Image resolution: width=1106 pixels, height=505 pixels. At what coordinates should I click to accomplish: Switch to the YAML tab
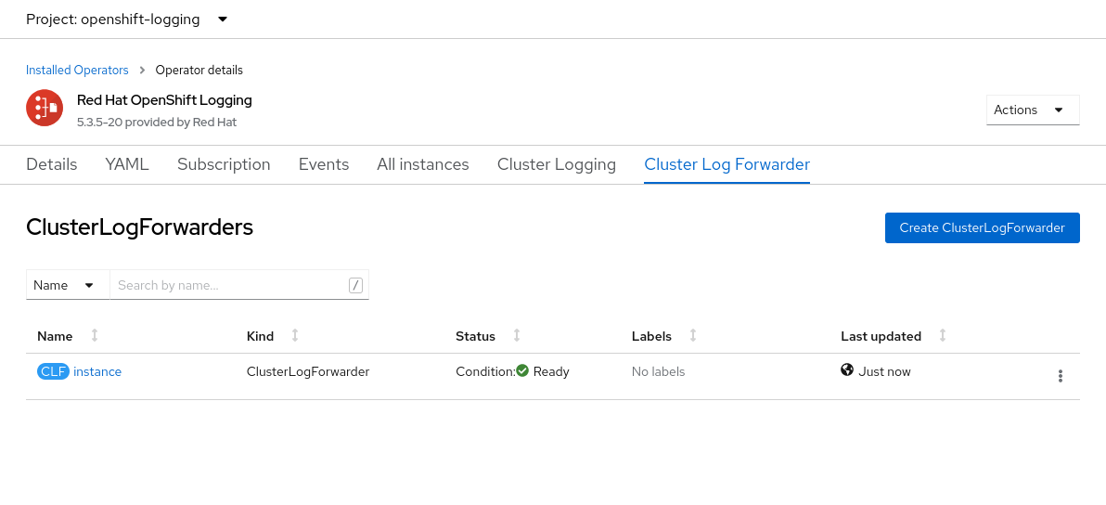[x=127, y=164]
